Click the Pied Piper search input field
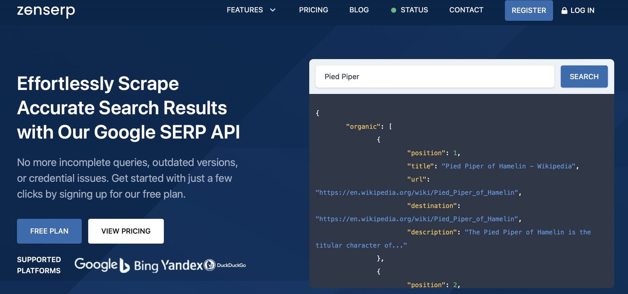This screenshot has width=628, height=294. pos(435,76)
